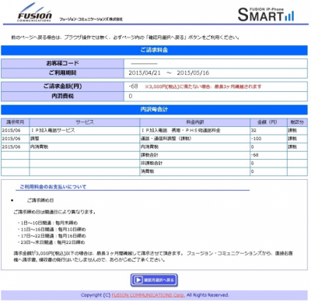Click the play icon on the back button

(138, 280)
